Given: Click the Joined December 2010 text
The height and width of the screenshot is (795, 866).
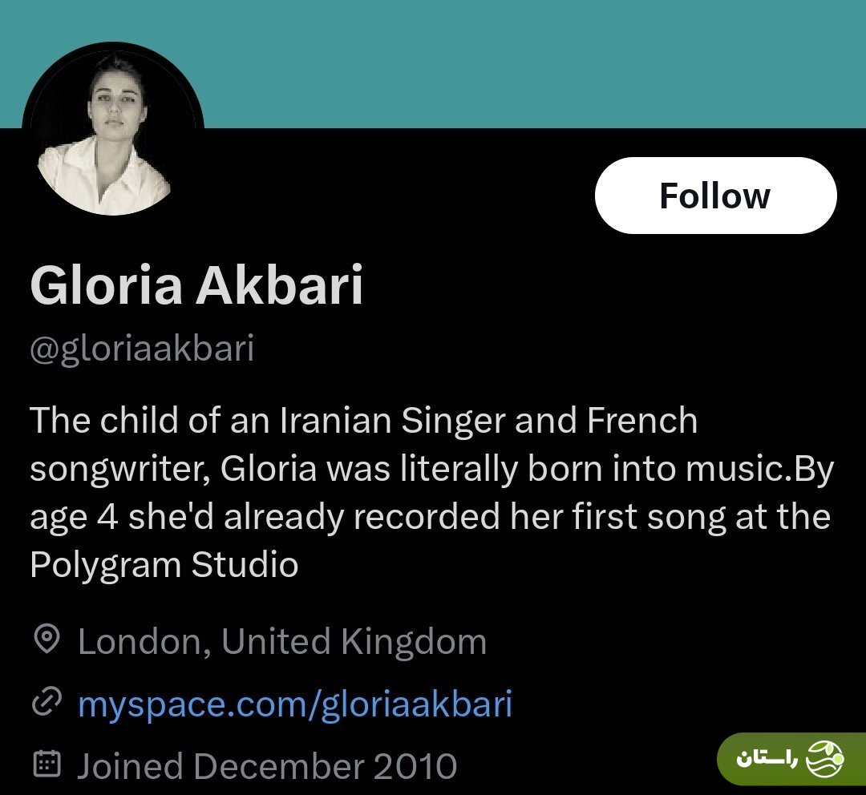Looking at the screenshot, I should [x=267, y=766].
